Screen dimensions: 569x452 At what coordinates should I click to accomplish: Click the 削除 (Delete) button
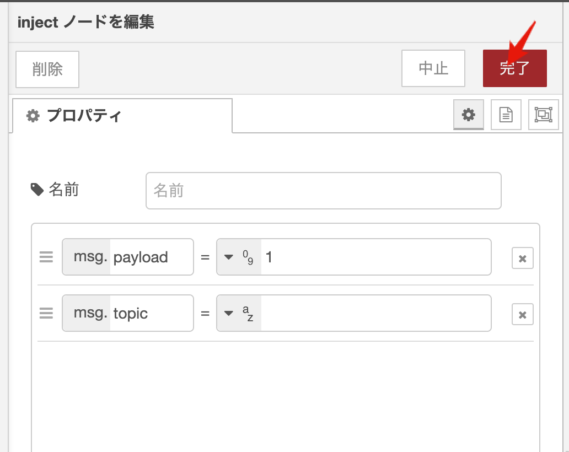tap(47, 69)
